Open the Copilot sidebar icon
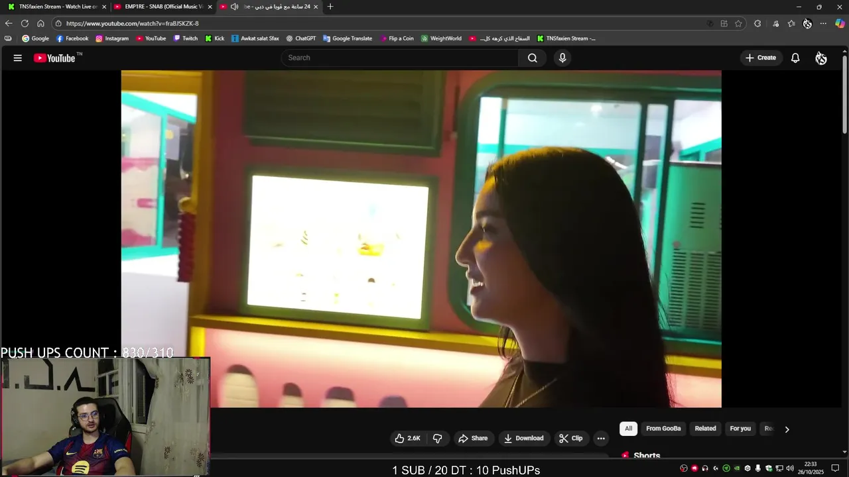Image resolution: width=849 pixels, height=477 pixels. click(840, 23)
